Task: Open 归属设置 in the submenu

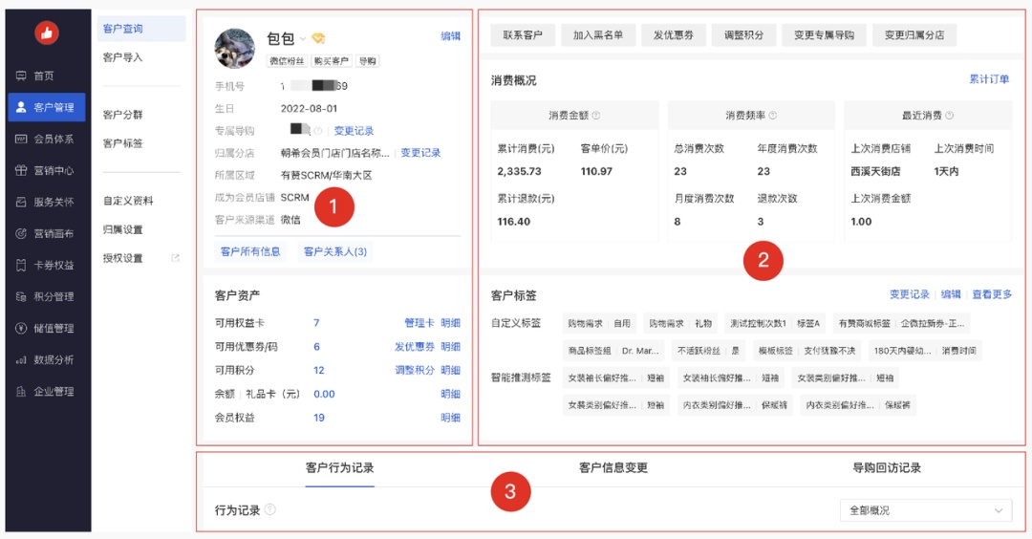Action: click(x=122, y=229)
